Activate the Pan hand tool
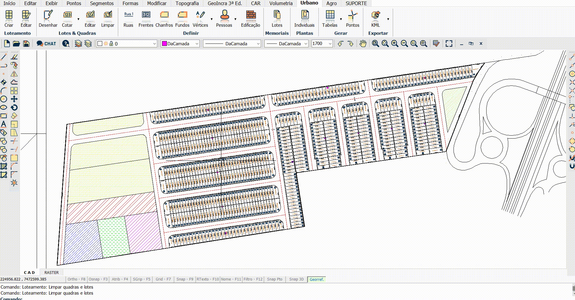This screenshot has height=300, width=575. click(363, 43)
